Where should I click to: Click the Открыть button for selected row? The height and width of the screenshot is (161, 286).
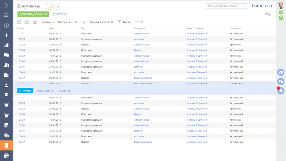click(25, 91)
